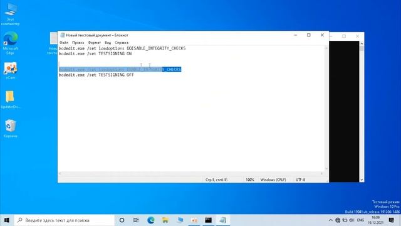Click scroll-up arrow in the background console window

pos(362,43)
